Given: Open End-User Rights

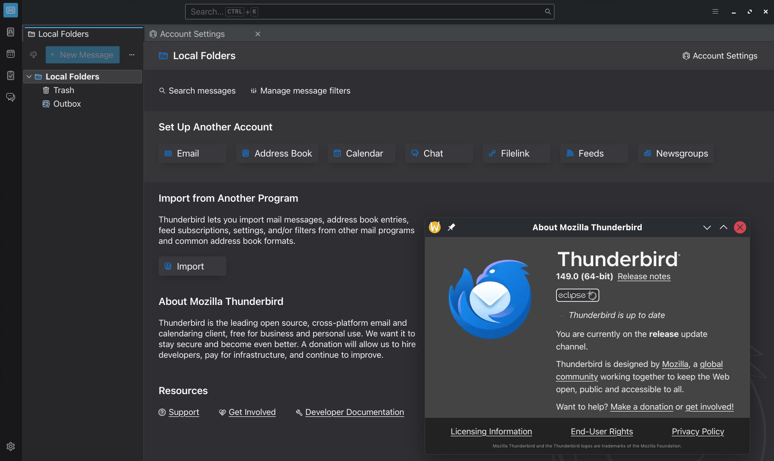Looking at the screenshot, I should point(602,431).
